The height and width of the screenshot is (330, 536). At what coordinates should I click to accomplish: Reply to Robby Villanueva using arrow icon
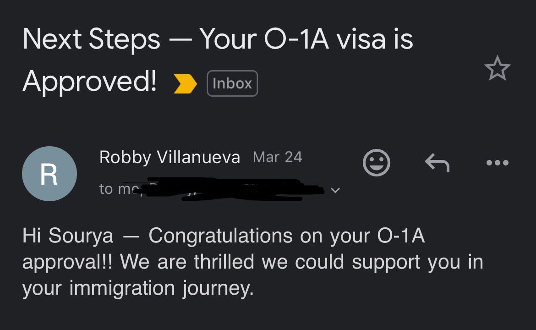(x=437, y=163)
